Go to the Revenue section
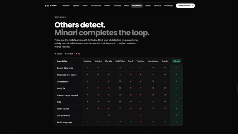Screen dimensions: 238x134 point(157,6)
